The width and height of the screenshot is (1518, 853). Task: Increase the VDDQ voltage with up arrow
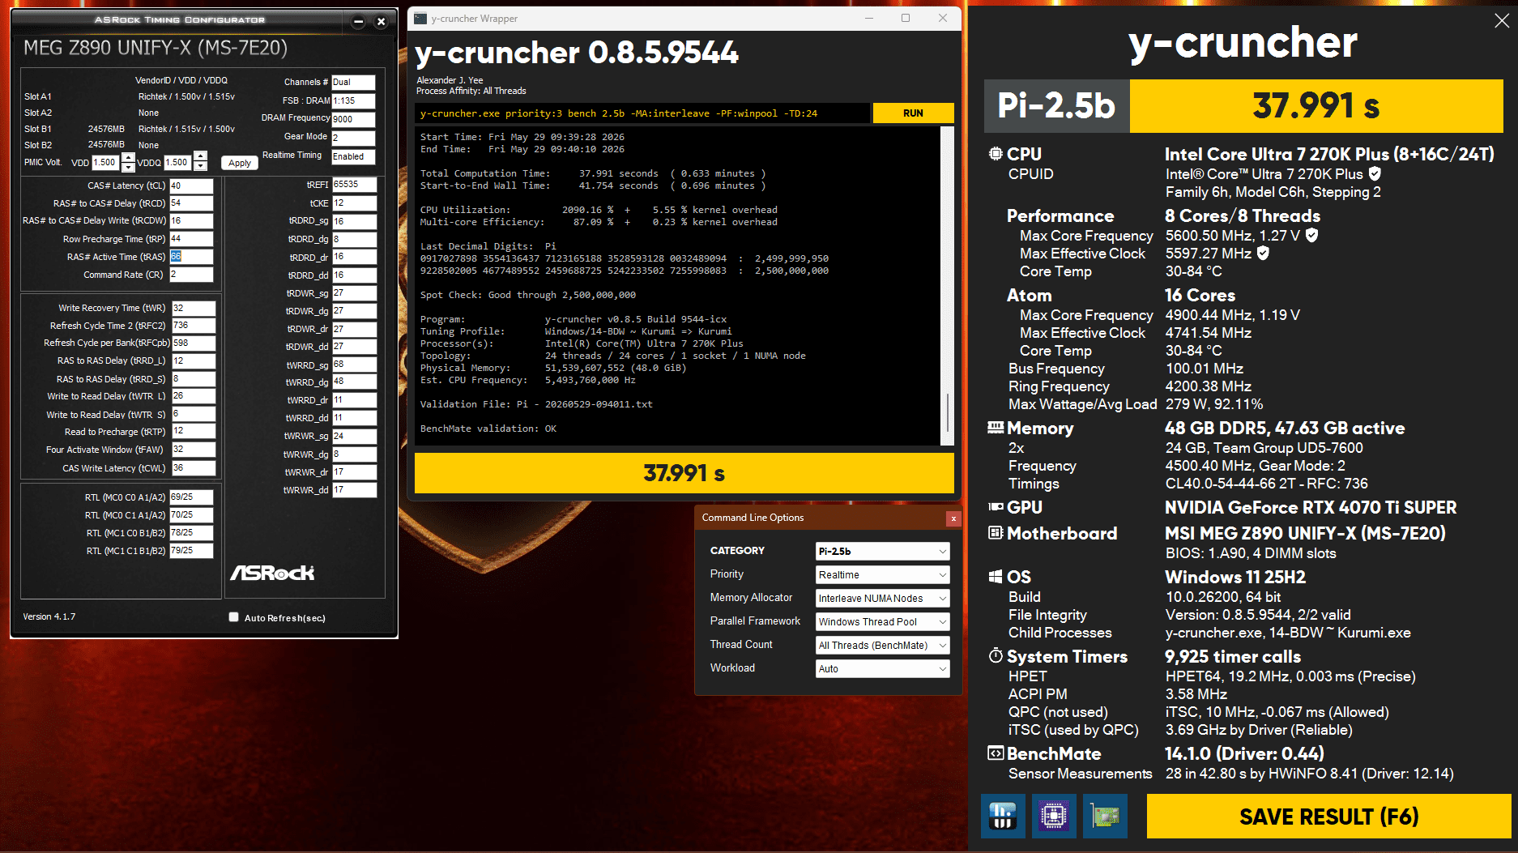coord(201,157)
